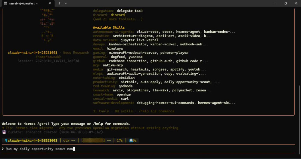Click the 'codebase-inspection' skill

click(128, 61)
